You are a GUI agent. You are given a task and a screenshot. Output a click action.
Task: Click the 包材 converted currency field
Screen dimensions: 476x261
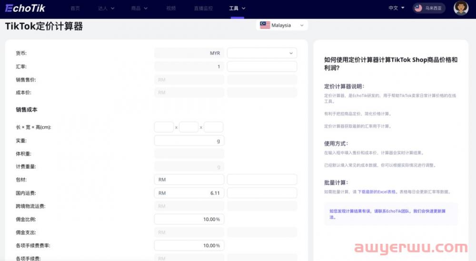point(262,179)
